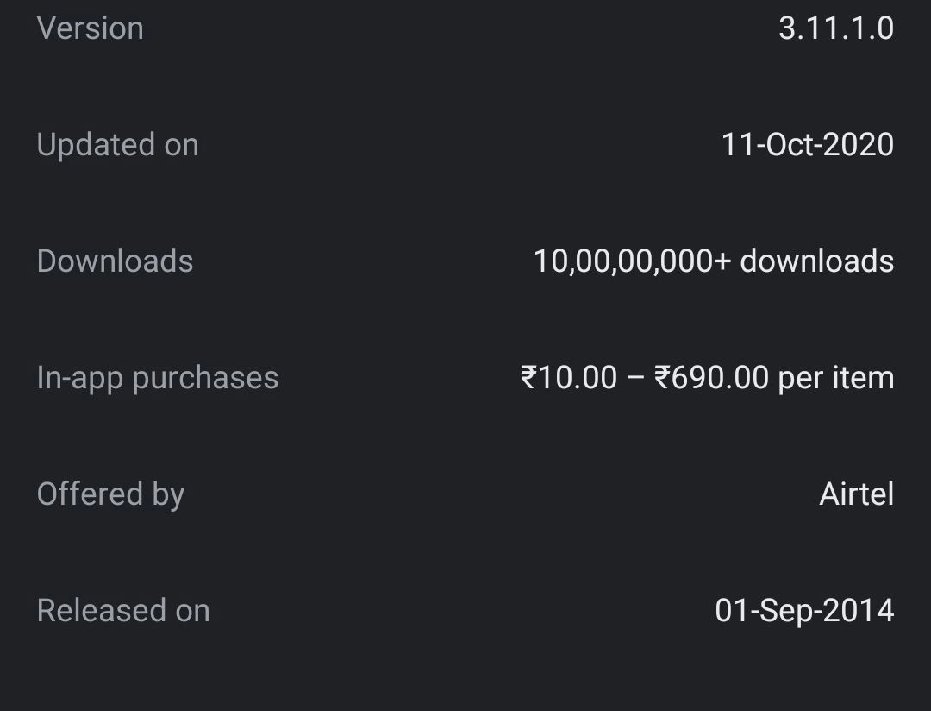Select the 01-Sep-2014 release date
931x711 pixels.
(x=804, y=611)
